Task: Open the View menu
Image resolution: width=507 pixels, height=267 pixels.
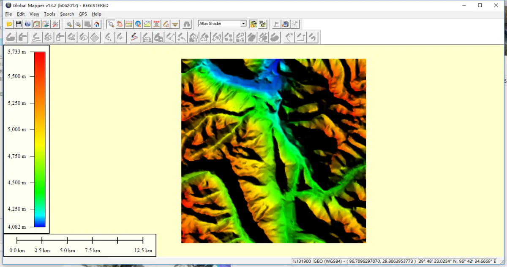Action: point(34,14)
